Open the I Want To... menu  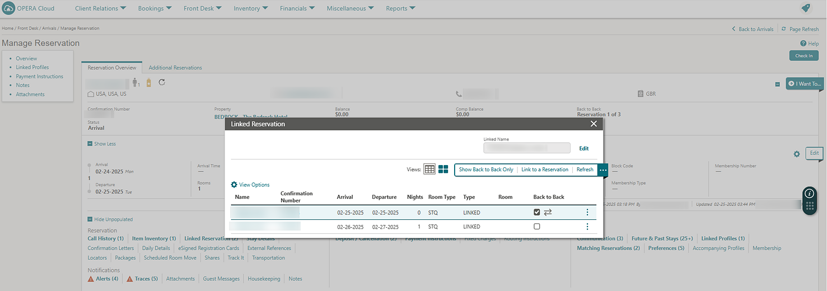click(x=804, y=84)
